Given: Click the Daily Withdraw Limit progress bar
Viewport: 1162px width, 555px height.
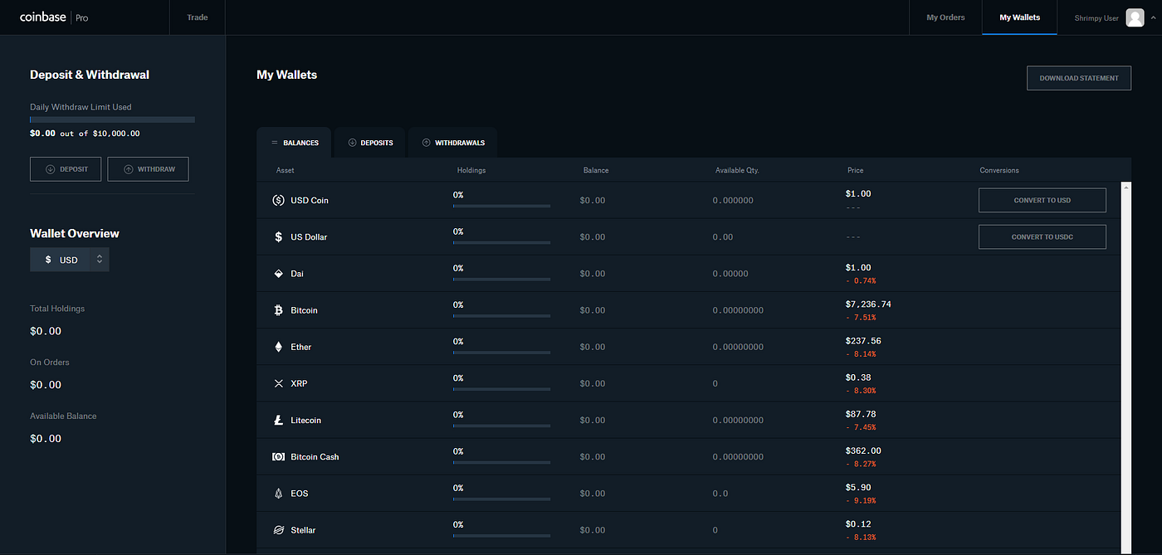Looking at the screenshot, I should coord(112,119).
